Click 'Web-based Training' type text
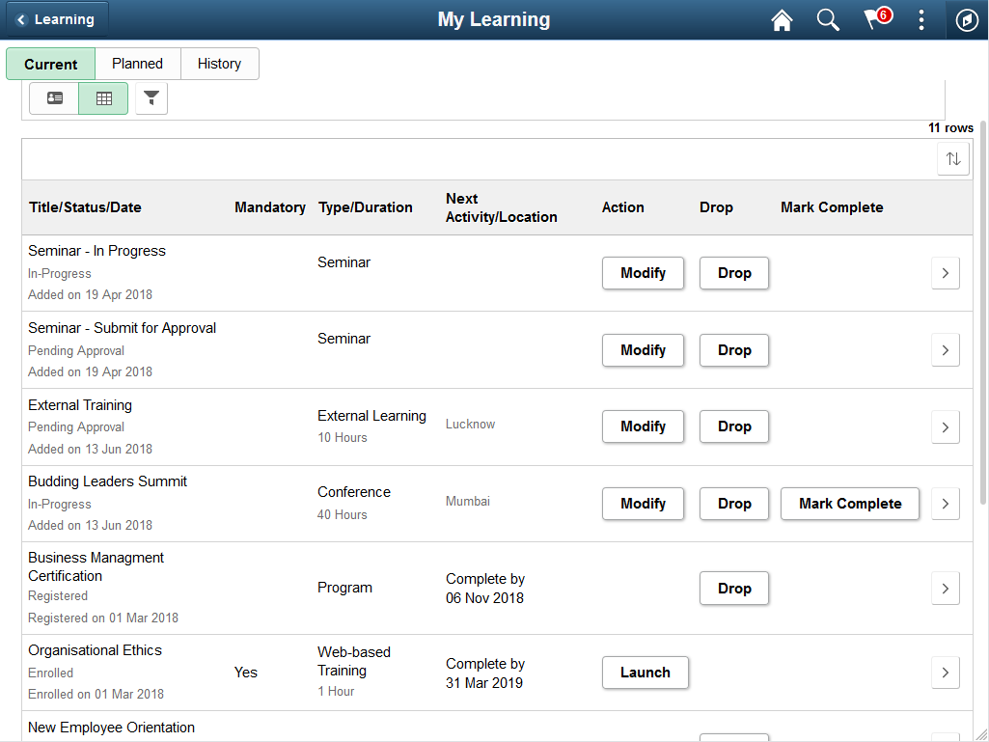 point(354,661)
